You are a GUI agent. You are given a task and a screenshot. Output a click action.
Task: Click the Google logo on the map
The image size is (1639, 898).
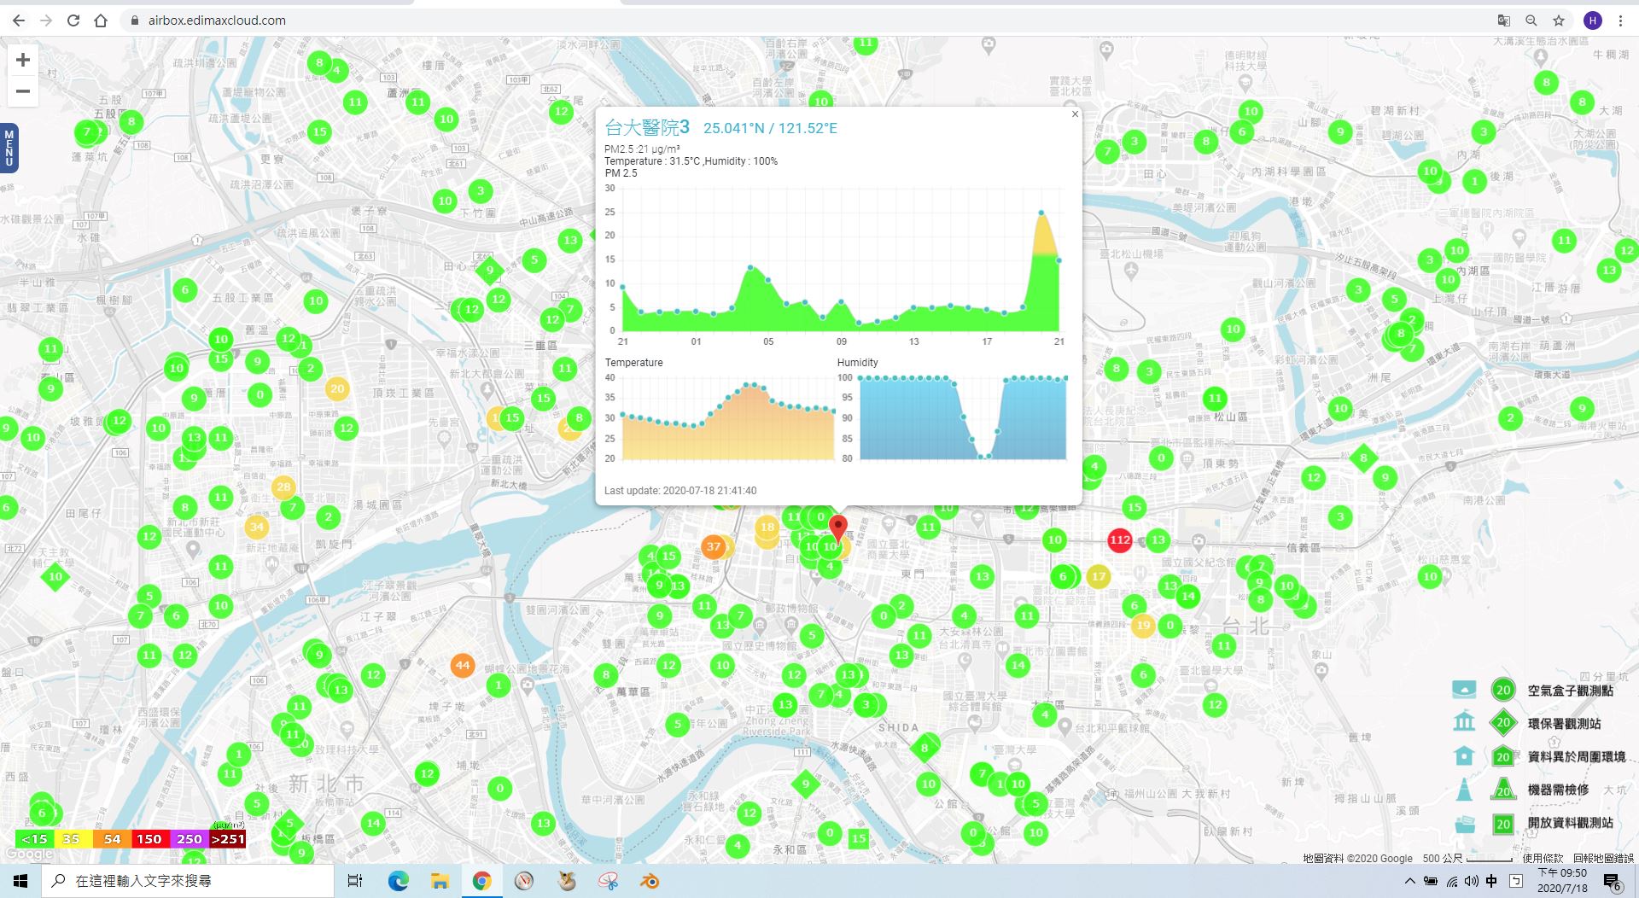(29, 854)
